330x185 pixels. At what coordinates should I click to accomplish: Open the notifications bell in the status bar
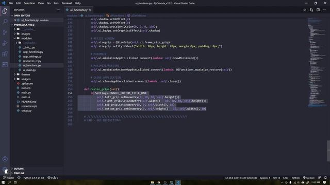pyautogui.click(x=325, y=178)
